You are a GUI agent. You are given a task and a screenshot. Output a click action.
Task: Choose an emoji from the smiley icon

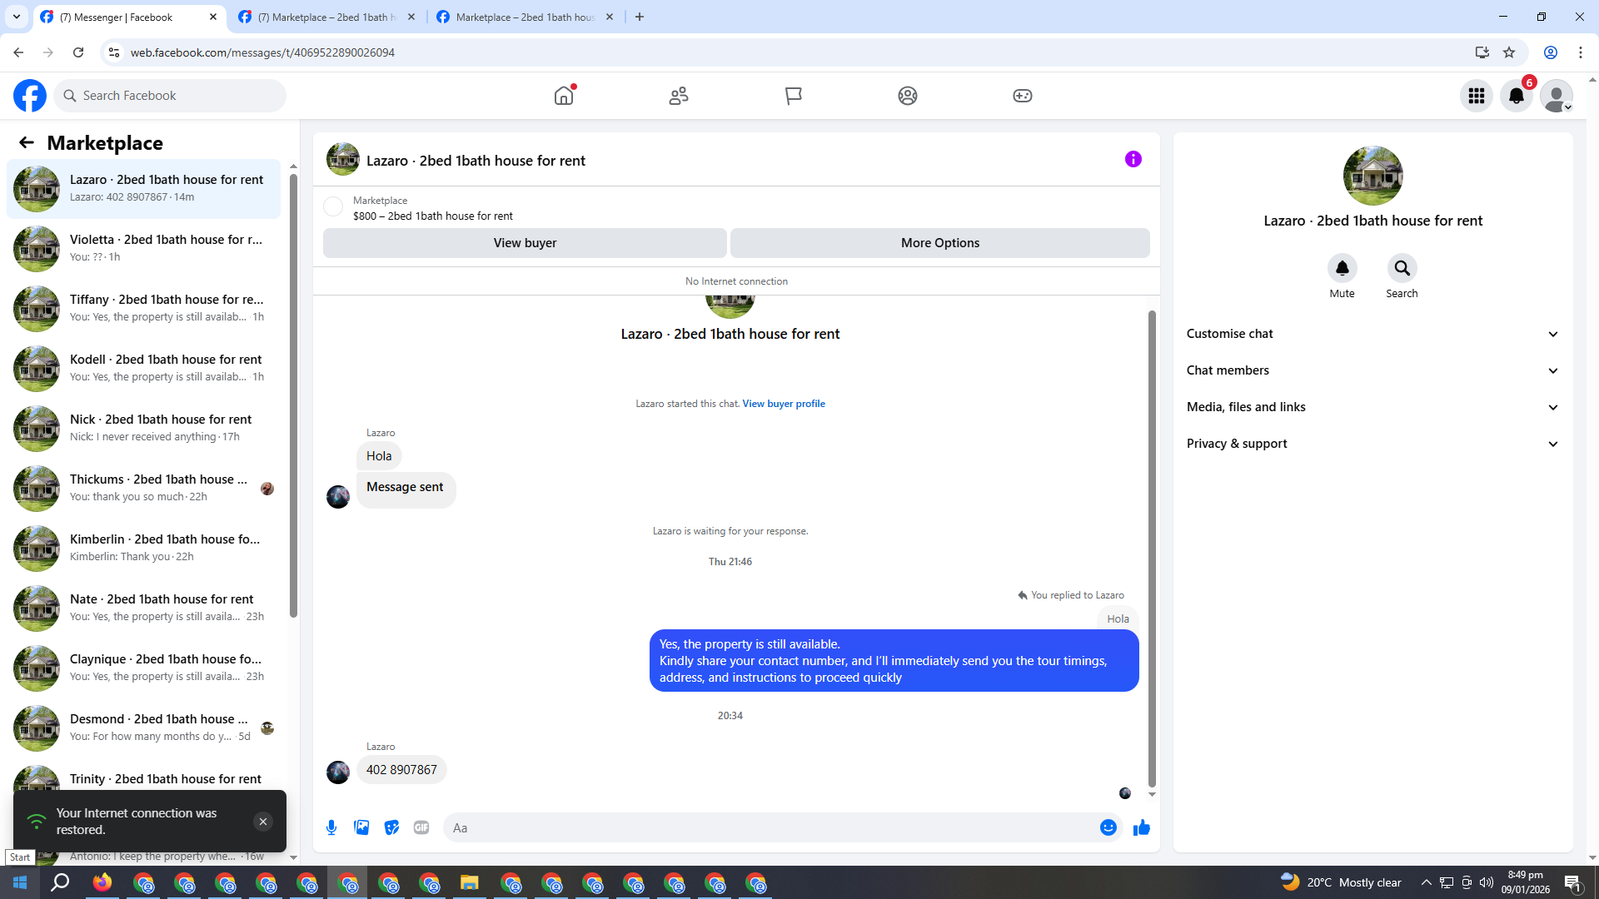(1108, 827)
